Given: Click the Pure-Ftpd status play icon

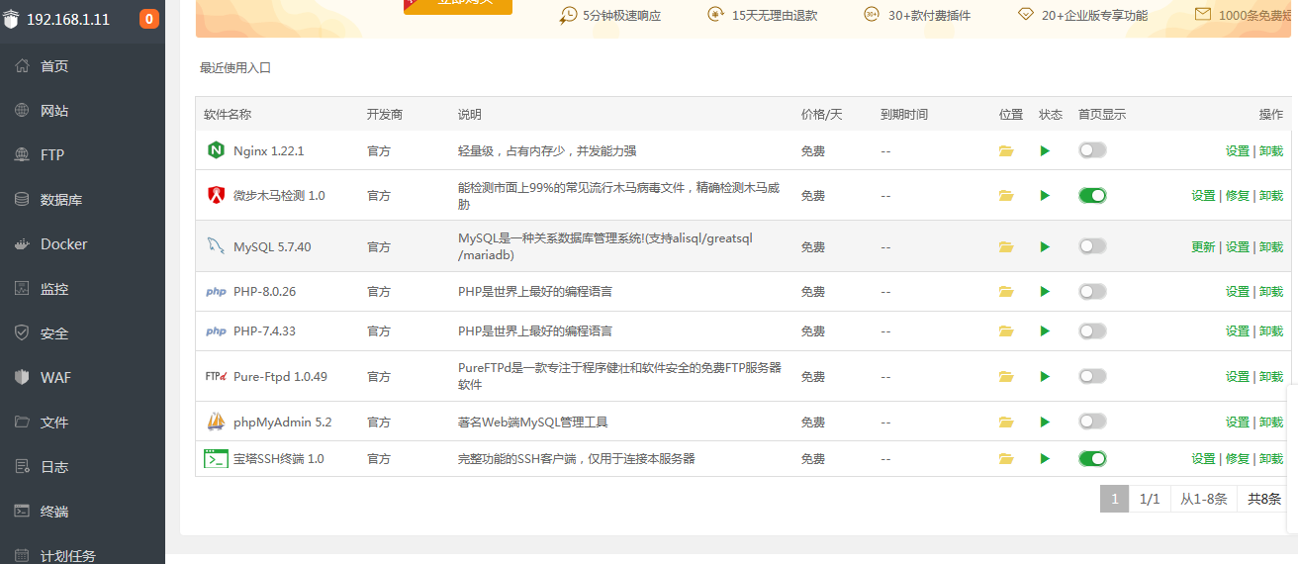Looking at the screenshot, I should [1045, 377].
